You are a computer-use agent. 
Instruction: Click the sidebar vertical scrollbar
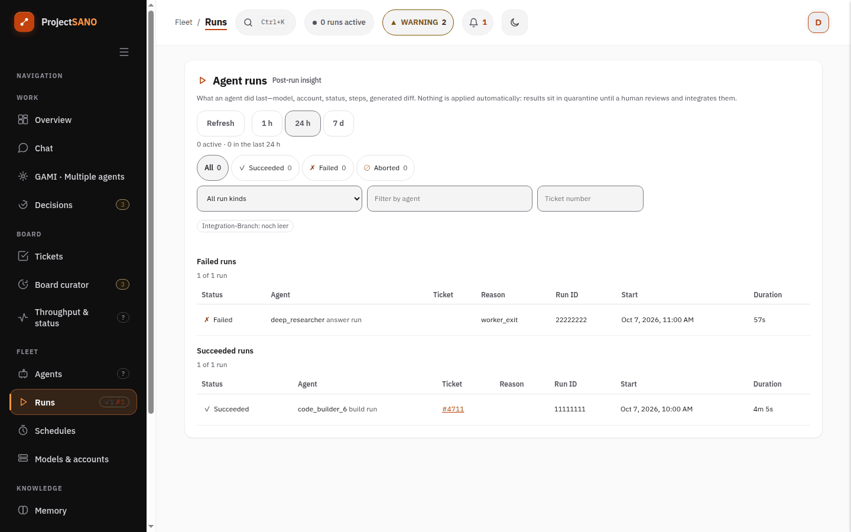pos(151,213)
